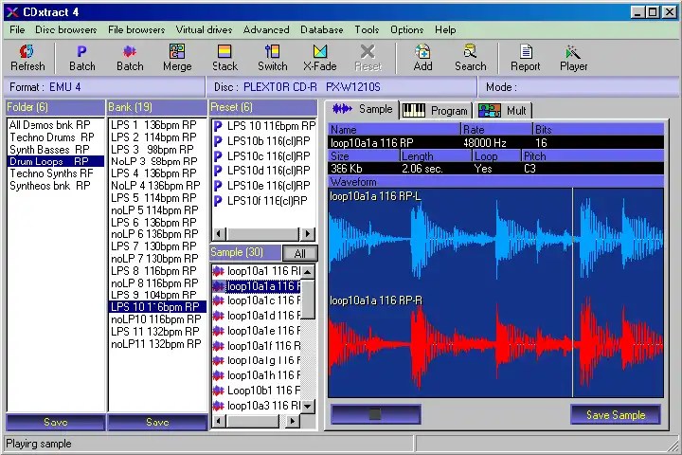Click Sample list scroll up arrow

(x=308, y=272)
